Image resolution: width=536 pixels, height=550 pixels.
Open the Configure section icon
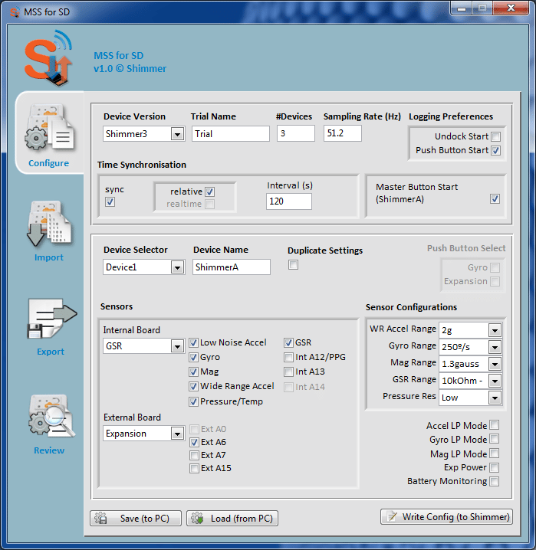coord(50,128)
